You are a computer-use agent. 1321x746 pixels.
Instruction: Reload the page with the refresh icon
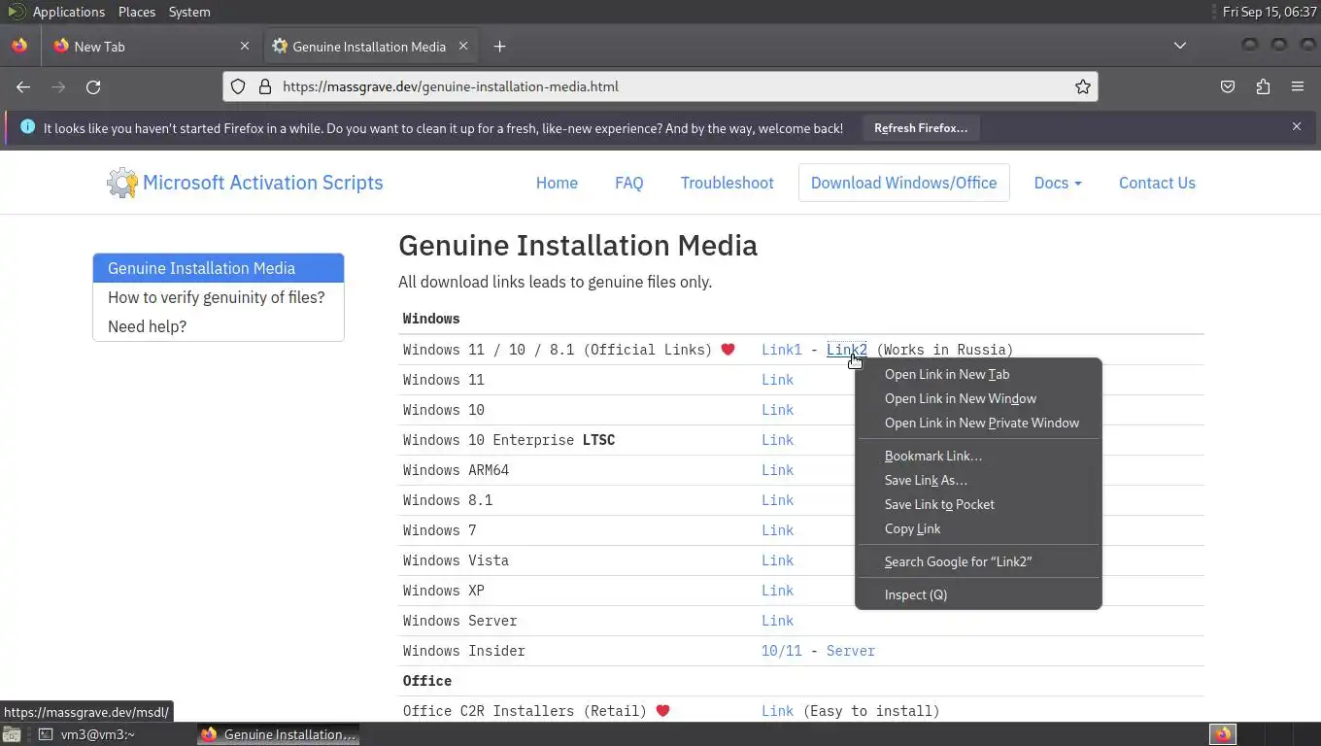click(93, 86)
